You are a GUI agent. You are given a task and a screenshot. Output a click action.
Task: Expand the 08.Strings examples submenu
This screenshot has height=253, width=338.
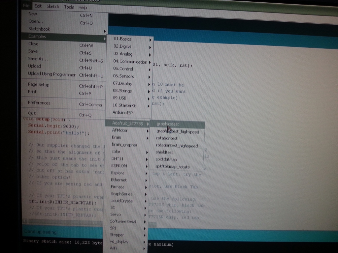pyautogui.click(x=129, y=91)
